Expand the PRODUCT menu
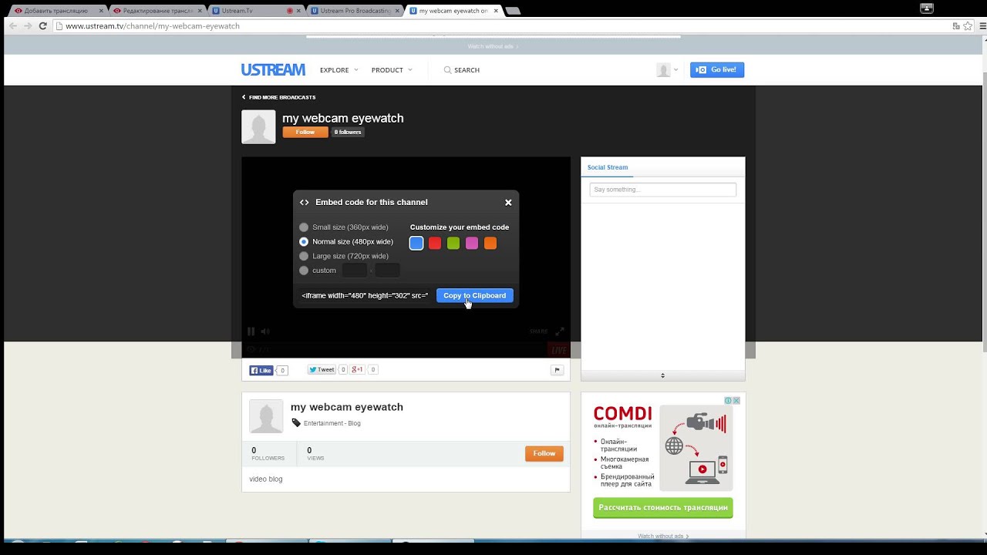The width and height of the screenshot is (987, 555). coord(392,70)
